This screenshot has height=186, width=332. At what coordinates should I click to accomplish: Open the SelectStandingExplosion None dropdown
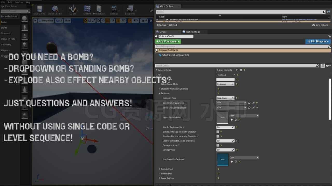[231, 103]
